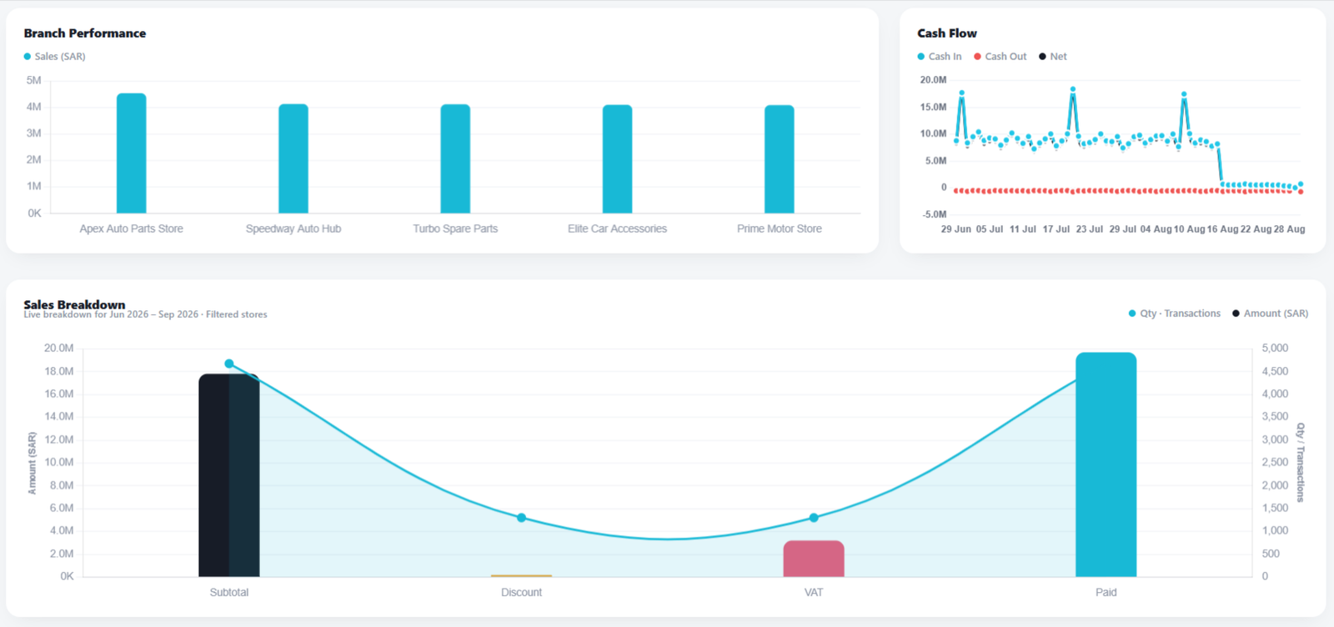This screenshot has width=1334, height=627.
Task: Pick the Elite Car Accessories sales bar
Action: pos(617,159)
